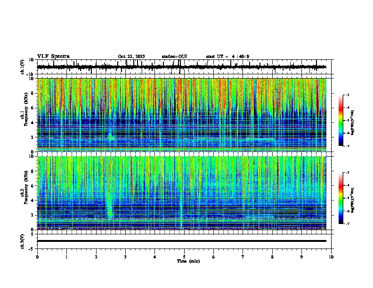The image size is (373, 288).
Task: Click the ch.1 spectrogram color scale bar
Action: coord(341,120)
